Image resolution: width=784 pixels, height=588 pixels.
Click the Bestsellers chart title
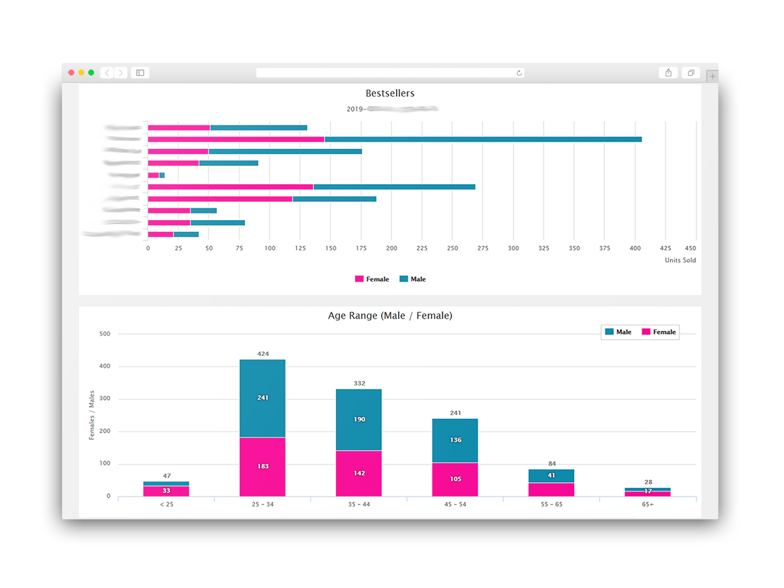390,93
